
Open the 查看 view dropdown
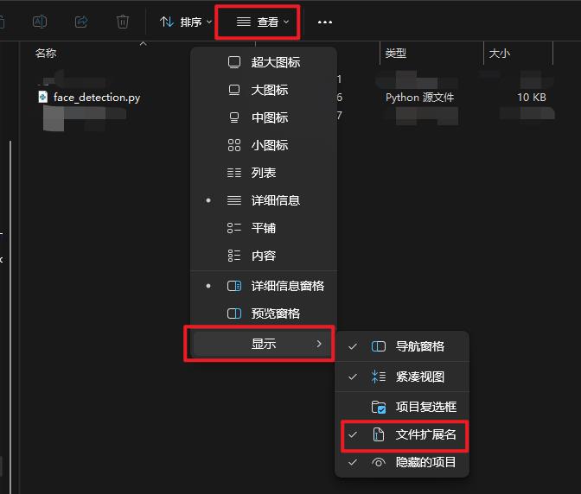coord(262,22)
